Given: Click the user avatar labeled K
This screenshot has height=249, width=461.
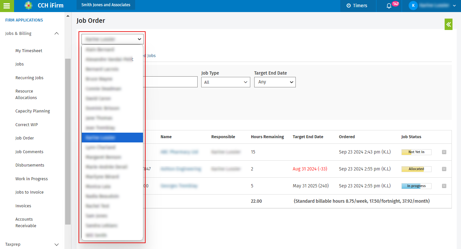Looking at the screenshot, I should point(413,6).
